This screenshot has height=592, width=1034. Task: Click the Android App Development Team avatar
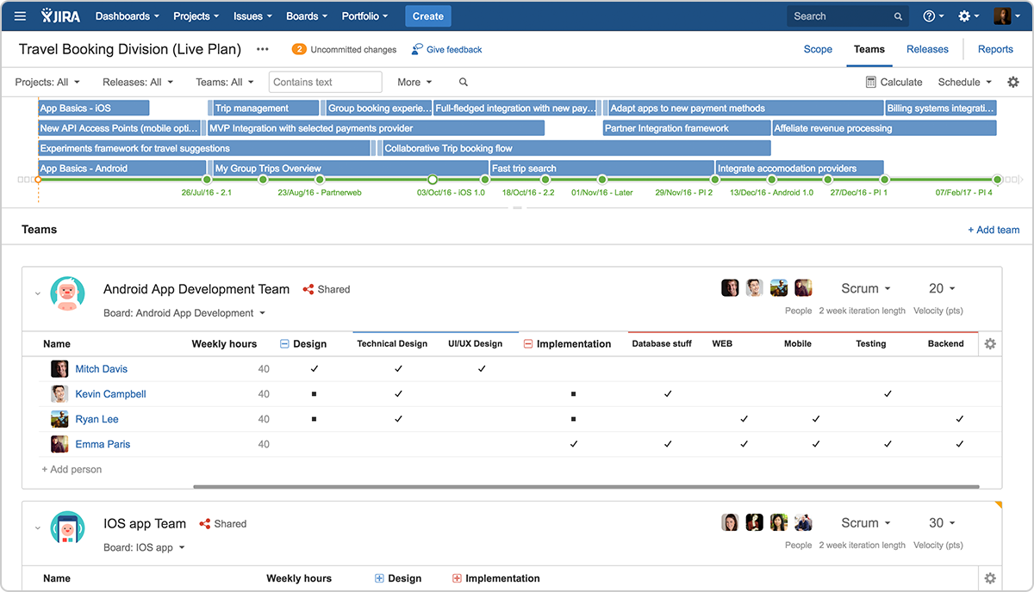click(67, 294)
